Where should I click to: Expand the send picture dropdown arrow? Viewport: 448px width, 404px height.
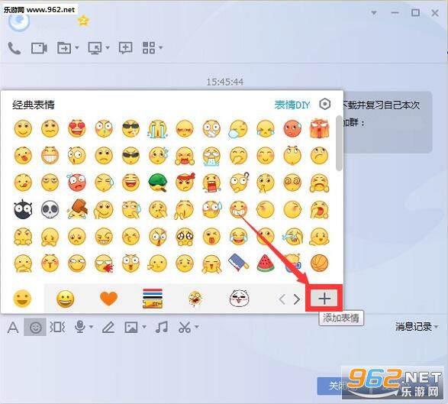[x=144, y=327]
